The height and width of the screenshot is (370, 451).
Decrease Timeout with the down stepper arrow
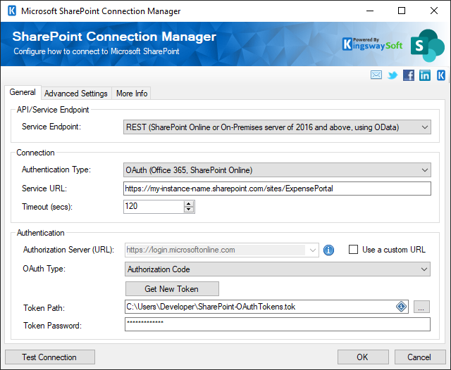coord(189,210)
